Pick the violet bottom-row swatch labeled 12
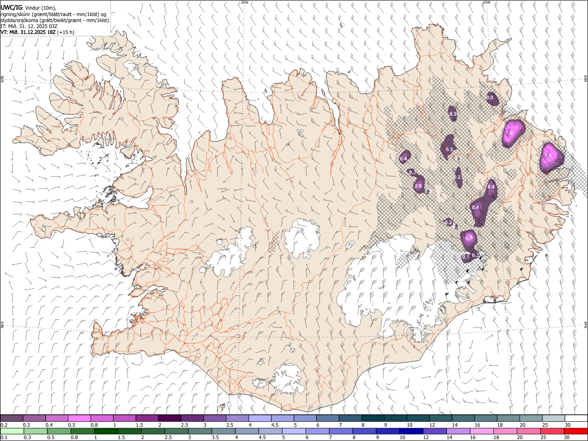588x441 pixels. pos(435,431)
